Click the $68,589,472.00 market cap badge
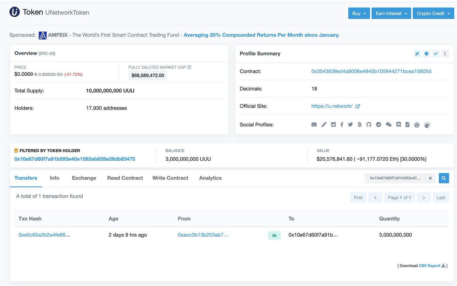This screenshot has width=457, height=286. click(148, 75)
